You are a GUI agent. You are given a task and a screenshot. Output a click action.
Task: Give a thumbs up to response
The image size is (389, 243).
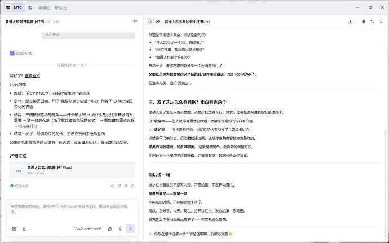pyautogui.click(x=113, y=185)
